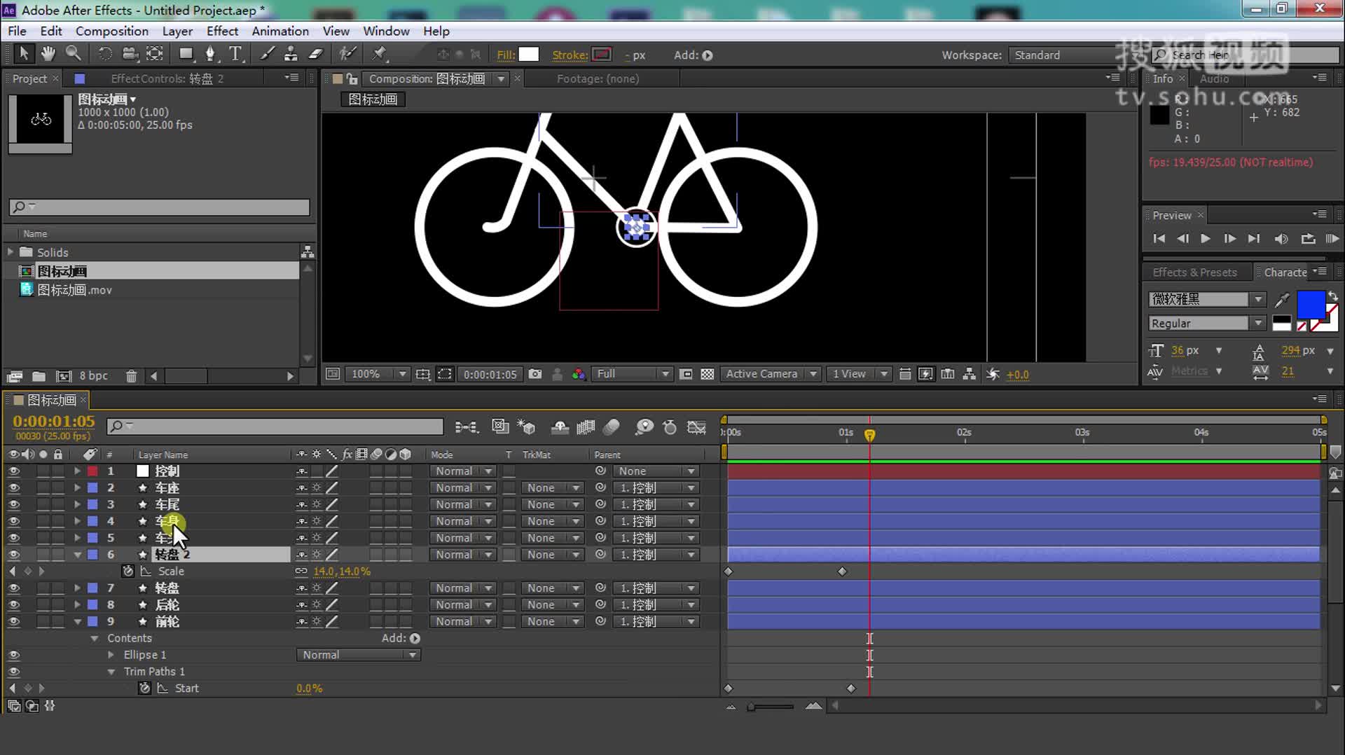
Task: Select the Hand tool
Action: point(48,54)
